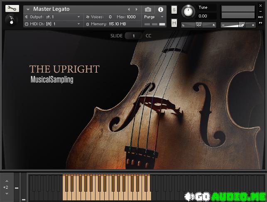The image size is (267, 202).
Task: Click the +2 octave indicator
Action: (x=6, y=187)
